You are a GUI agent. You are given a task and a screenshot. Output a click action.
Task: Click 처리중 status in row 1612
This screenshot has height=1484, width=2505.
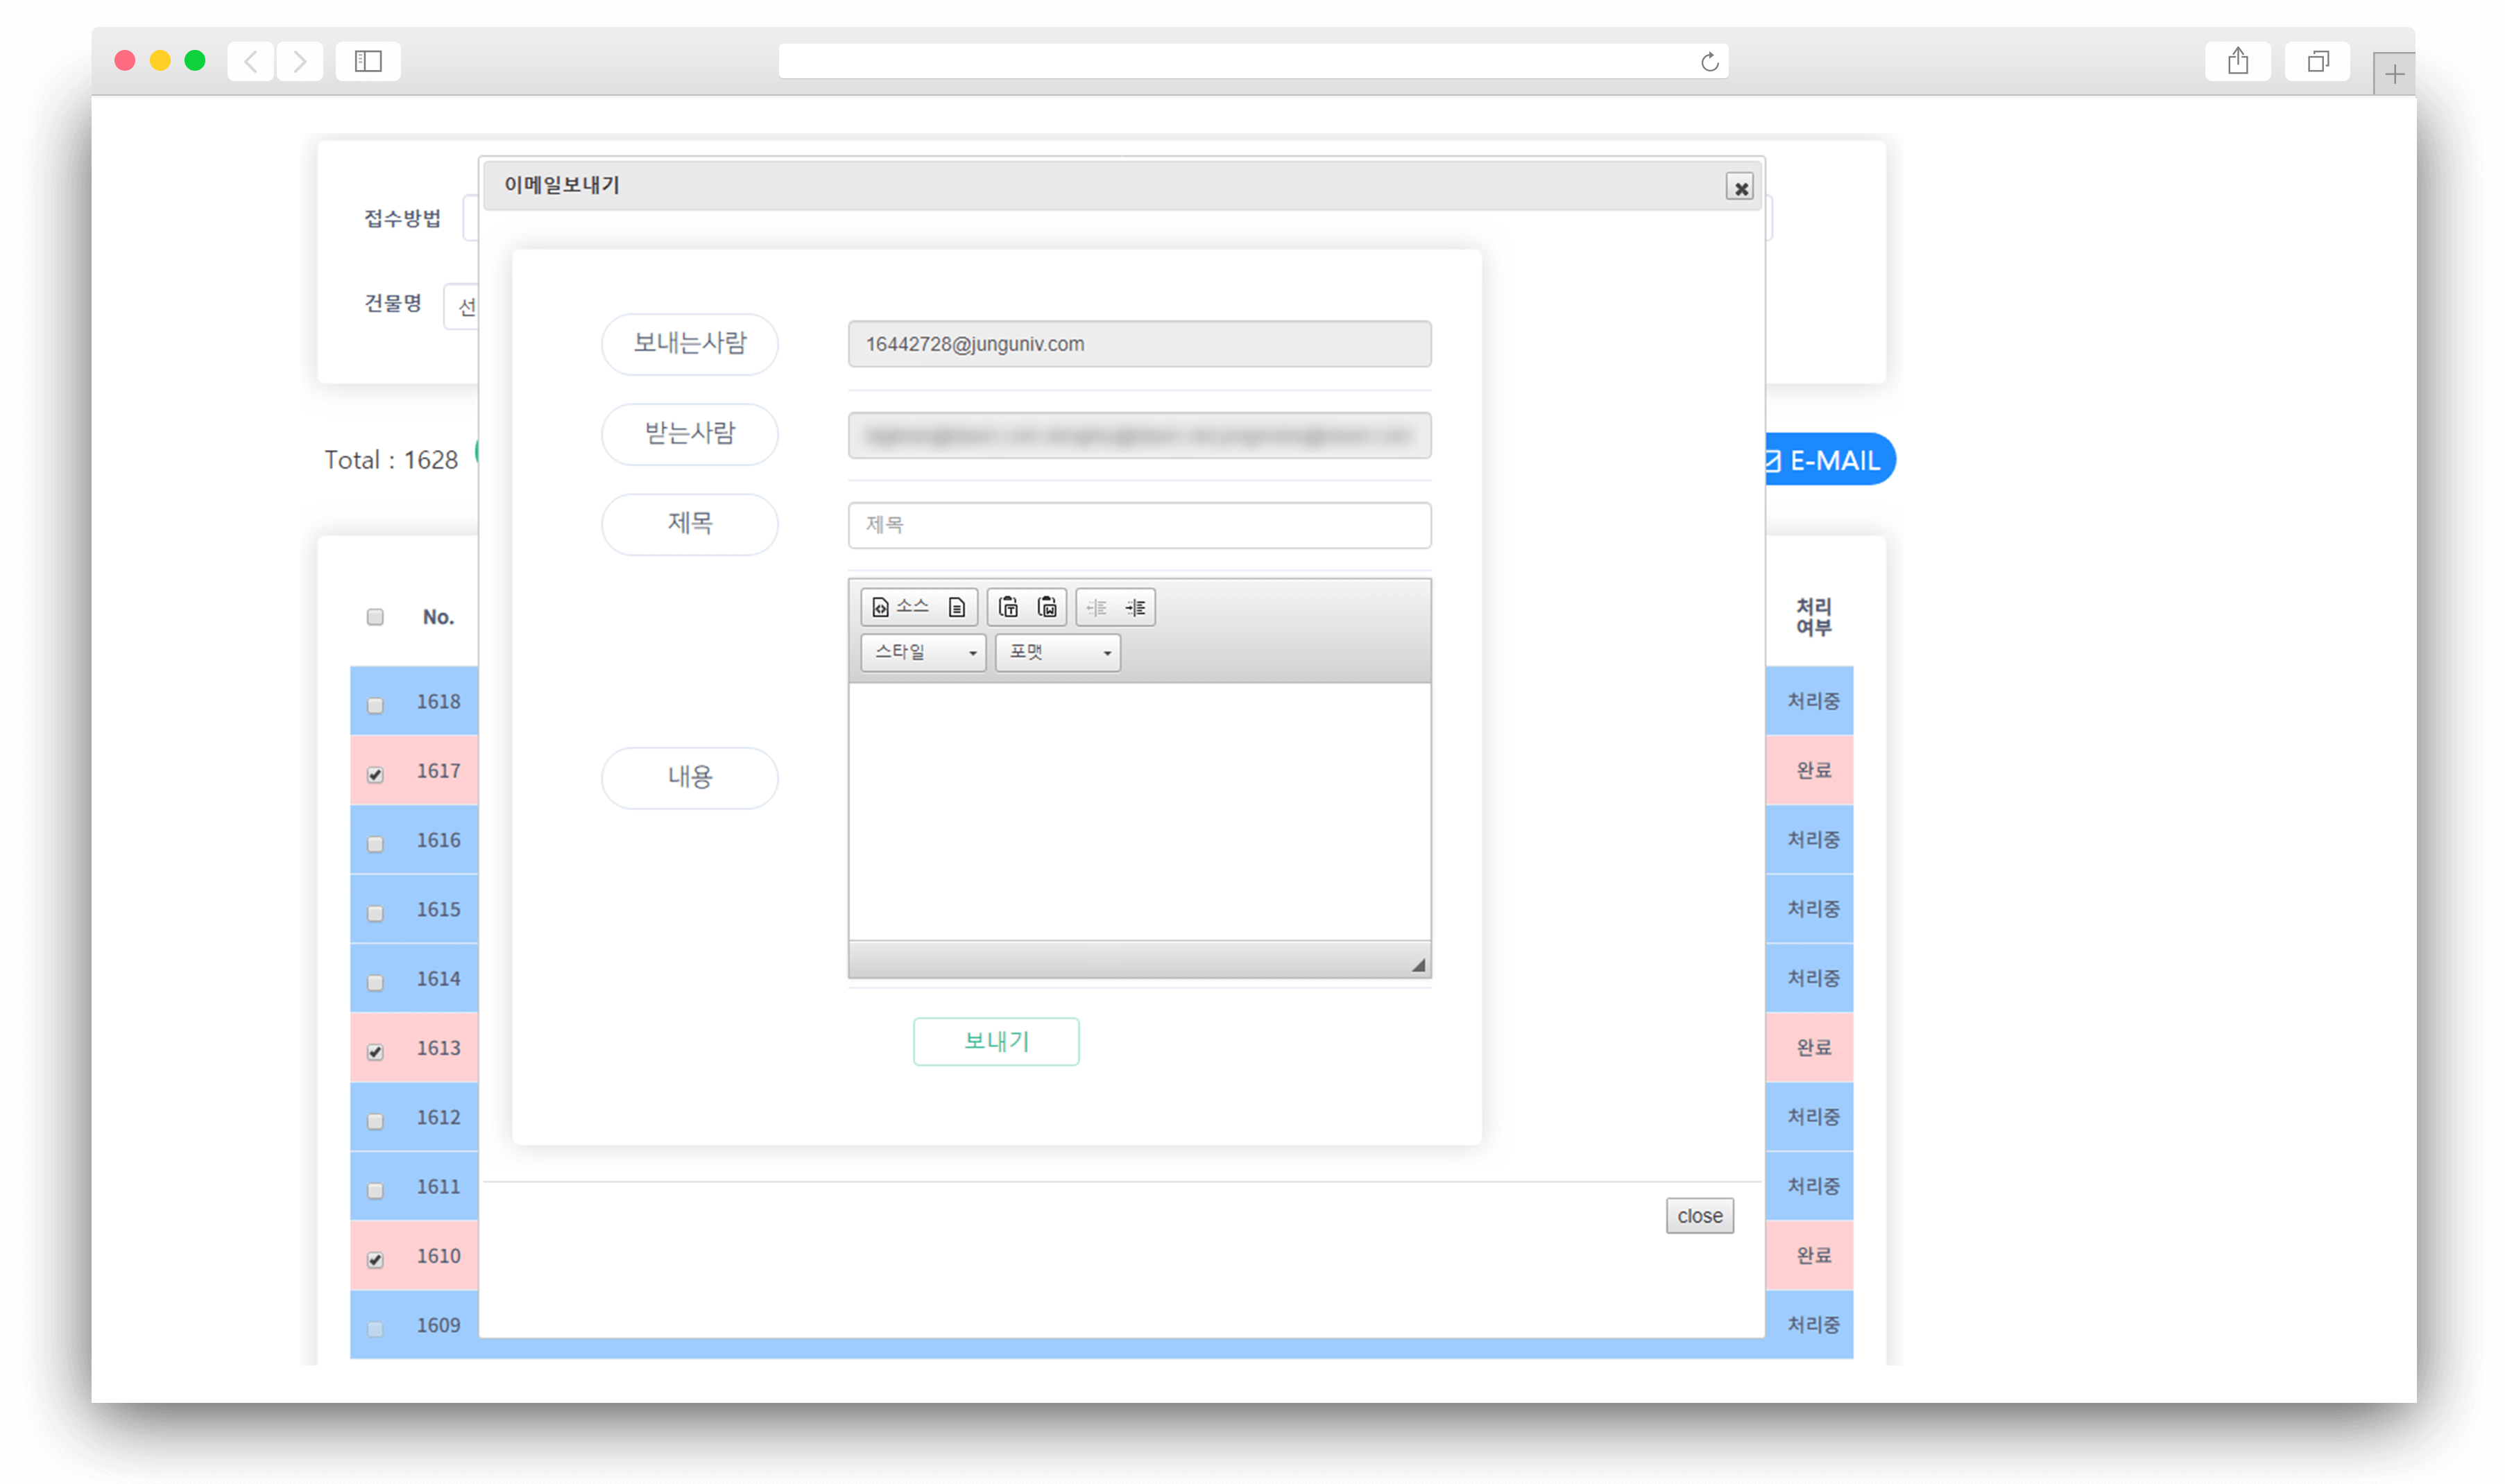point(1813,1117)
